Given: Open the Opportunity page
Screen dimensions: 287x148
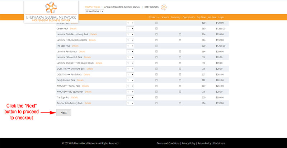Looking at the screenshot, I should [x=189, y=17].
